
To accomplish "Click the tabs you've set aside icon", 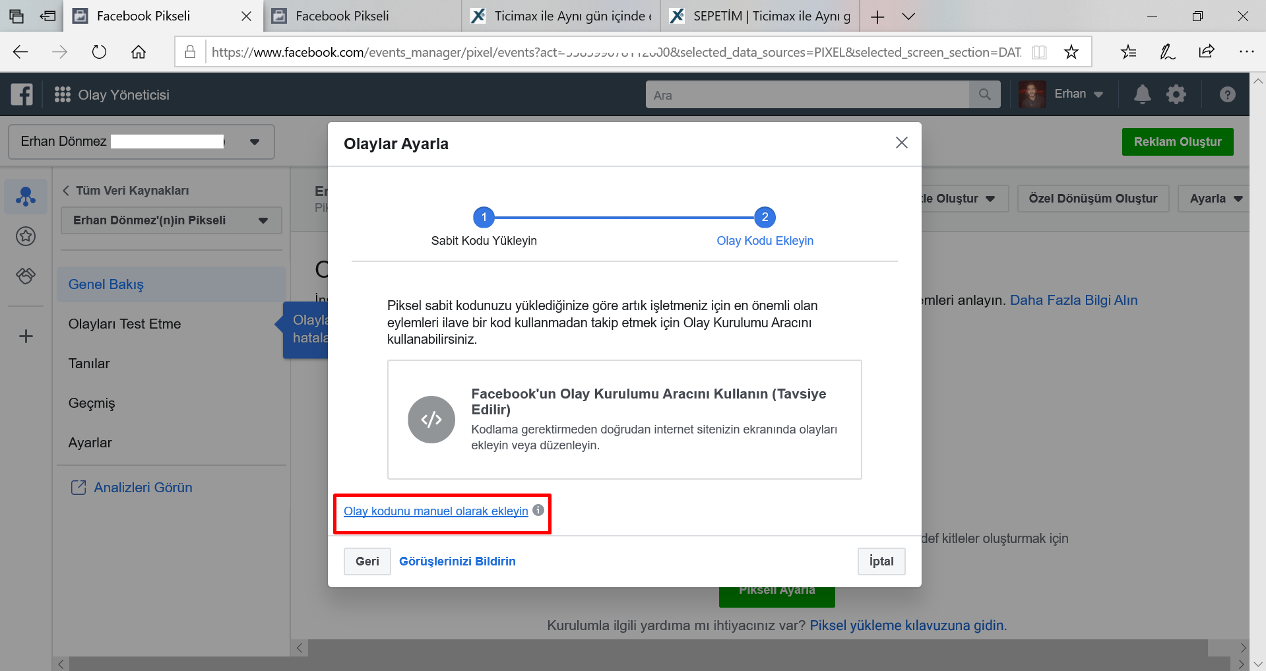I will tap(16, 16).
